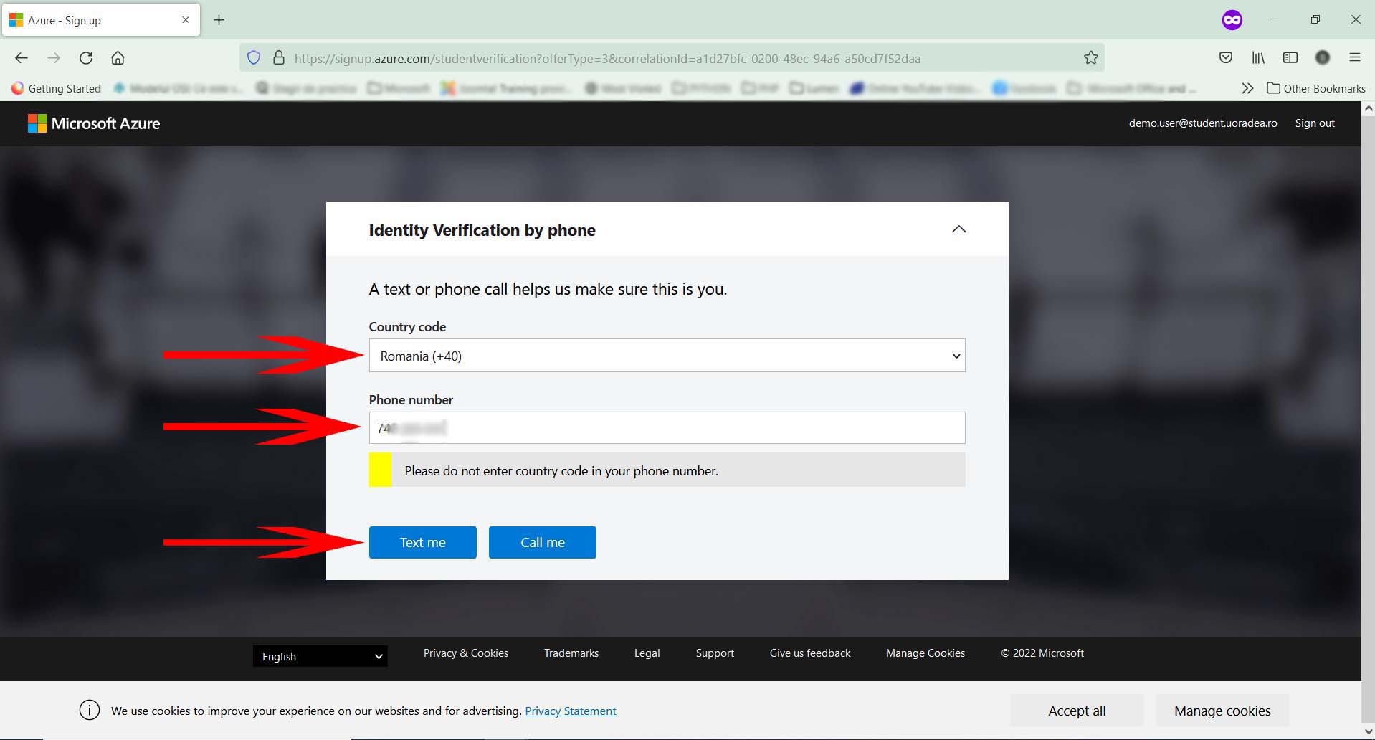Image resolution: width=1375 pixels, height=740 pixels.
Task: Open the Country code dropdown
Action: click(x=667, y=356)
